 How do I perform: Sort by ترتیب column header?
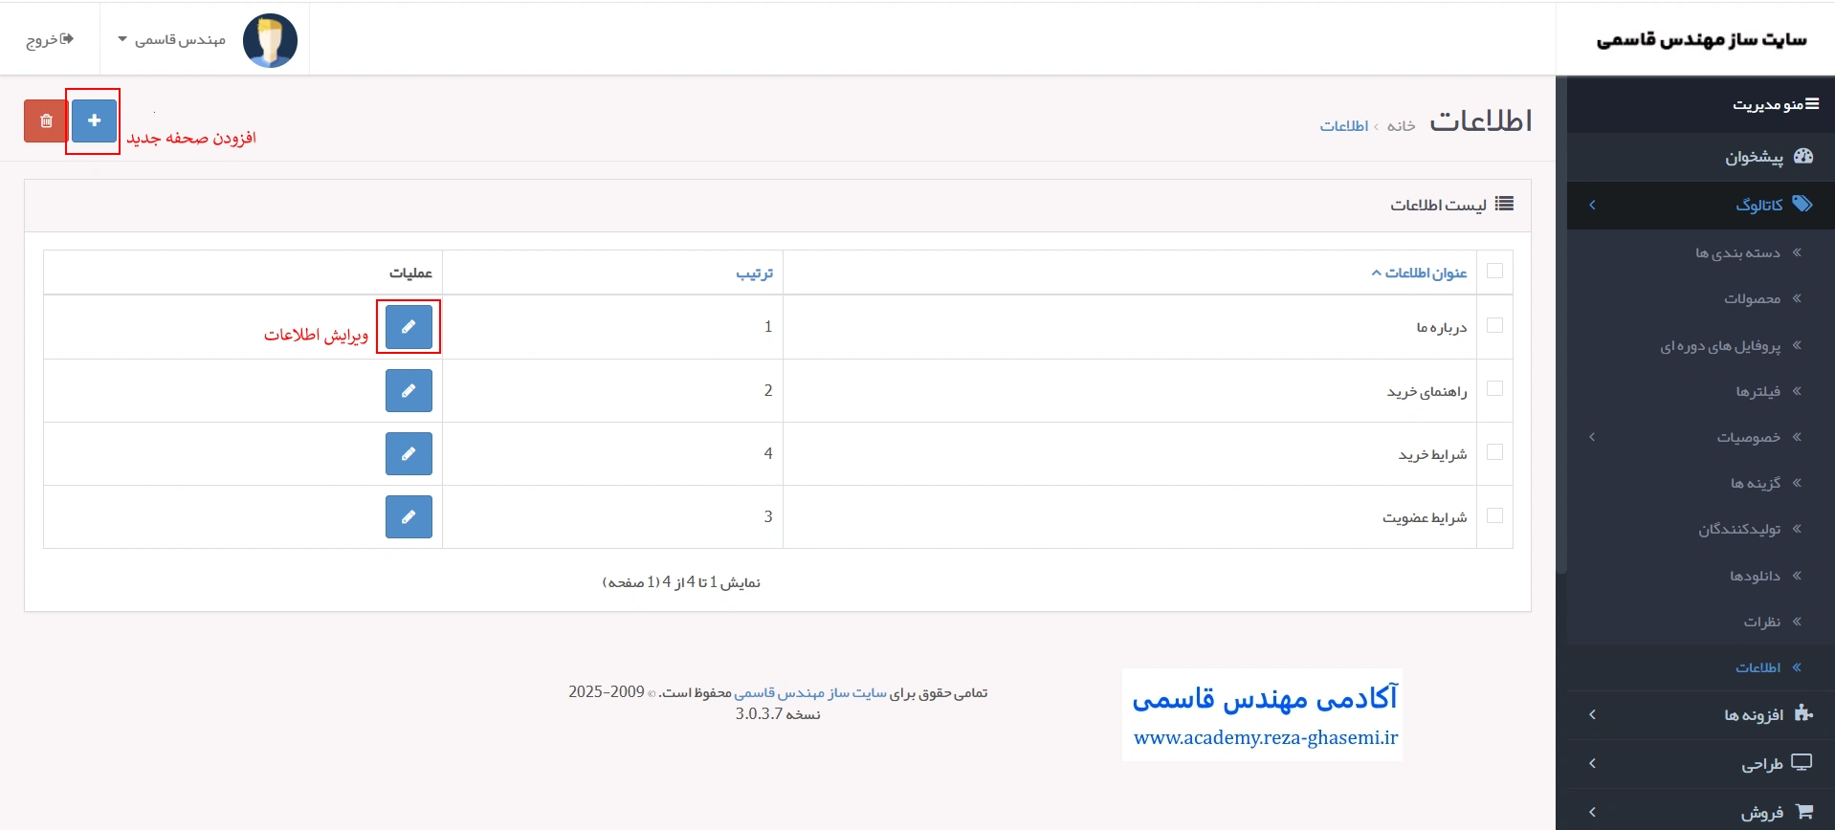tap(755, 273)
